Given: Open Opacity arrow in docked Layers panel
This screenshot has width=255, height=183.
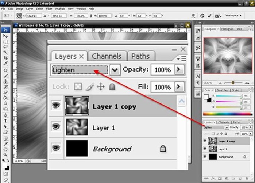Looking at the screenshot, I should 251,127.
